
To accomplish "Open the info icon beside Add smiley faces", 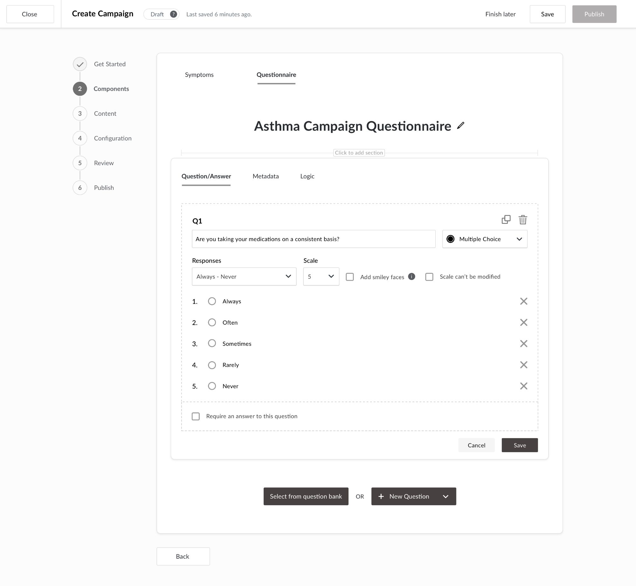I will pos(411,276).
